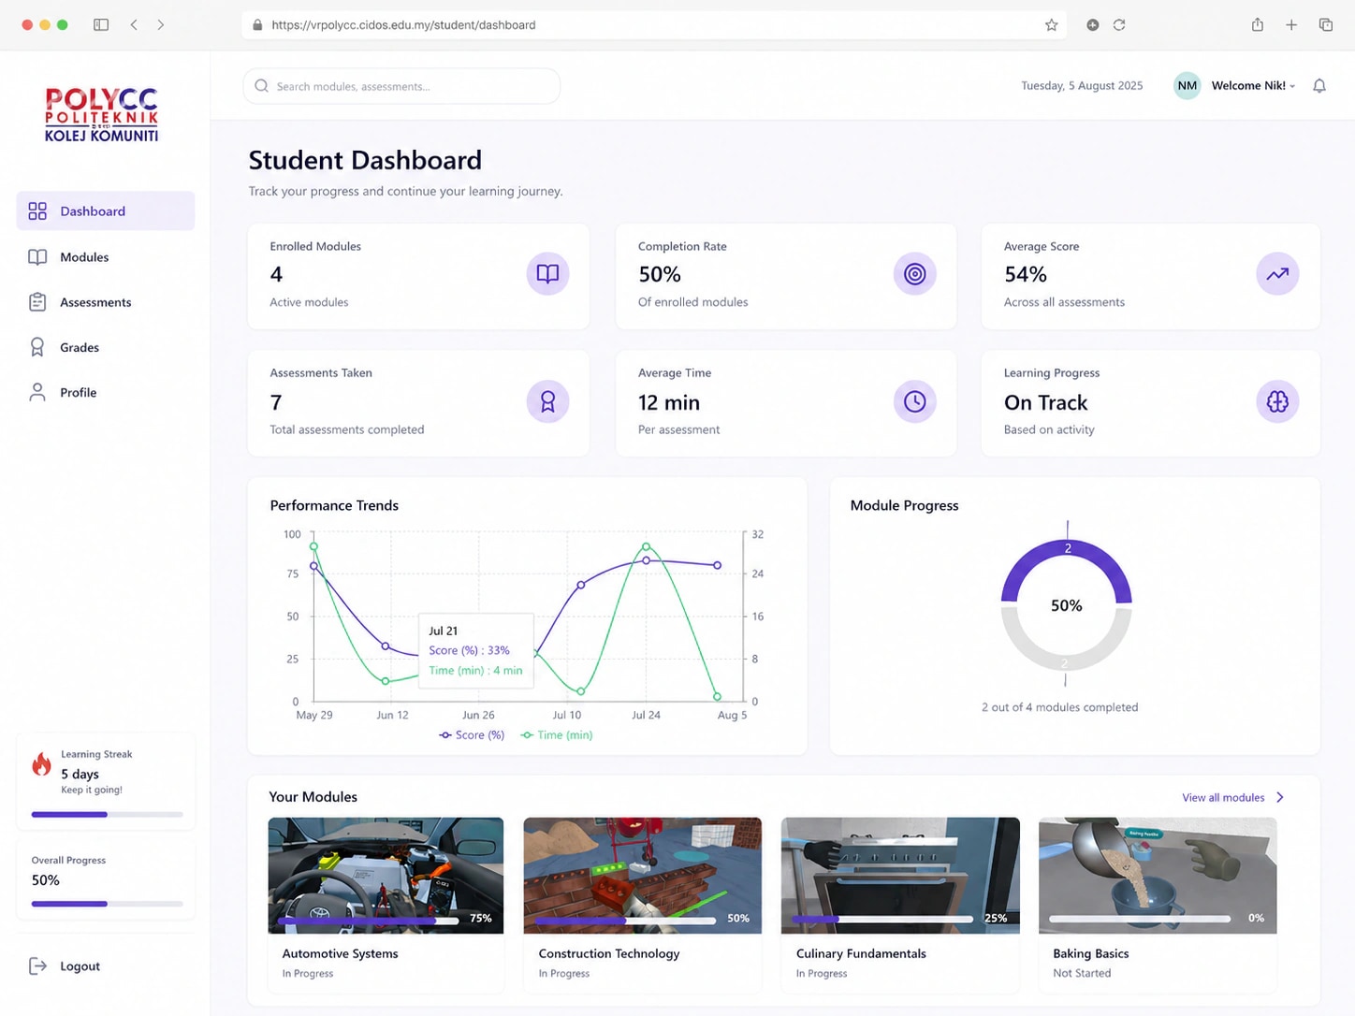Click the Completion Rate target icon

click(914, 274)
